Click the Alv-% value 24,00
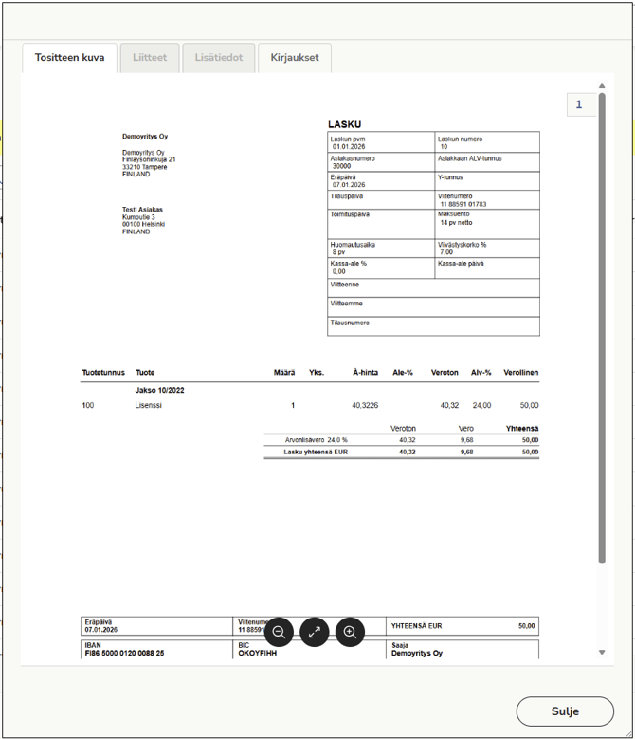The height and width of the screenshot is (739, 635). (x=481, y=405)
